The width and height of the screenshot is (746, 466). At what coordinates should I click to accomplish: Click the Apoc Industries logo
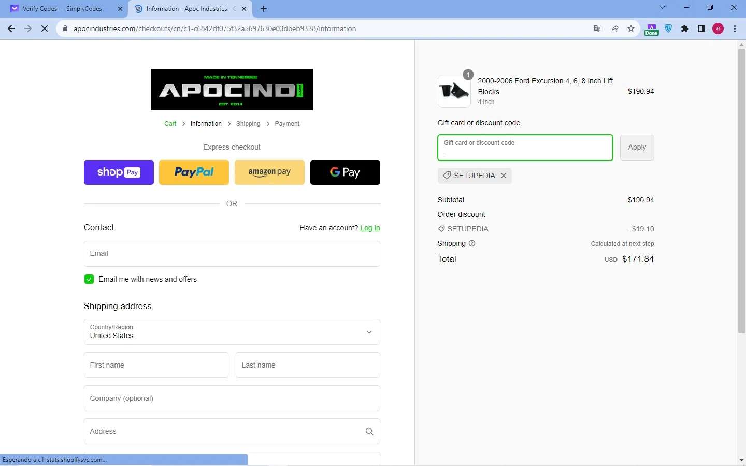(232, 90)
